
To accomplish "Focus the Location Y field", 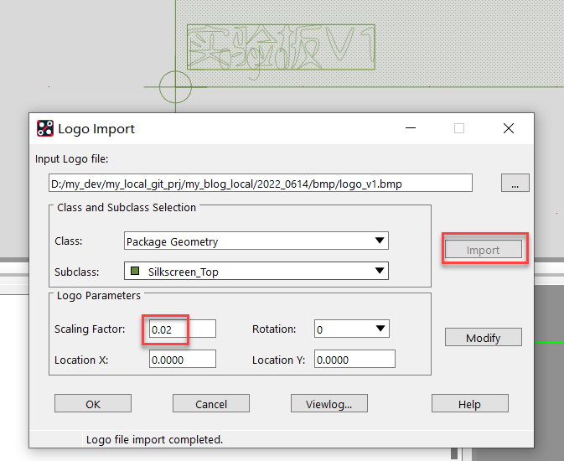I will (354, 359).
